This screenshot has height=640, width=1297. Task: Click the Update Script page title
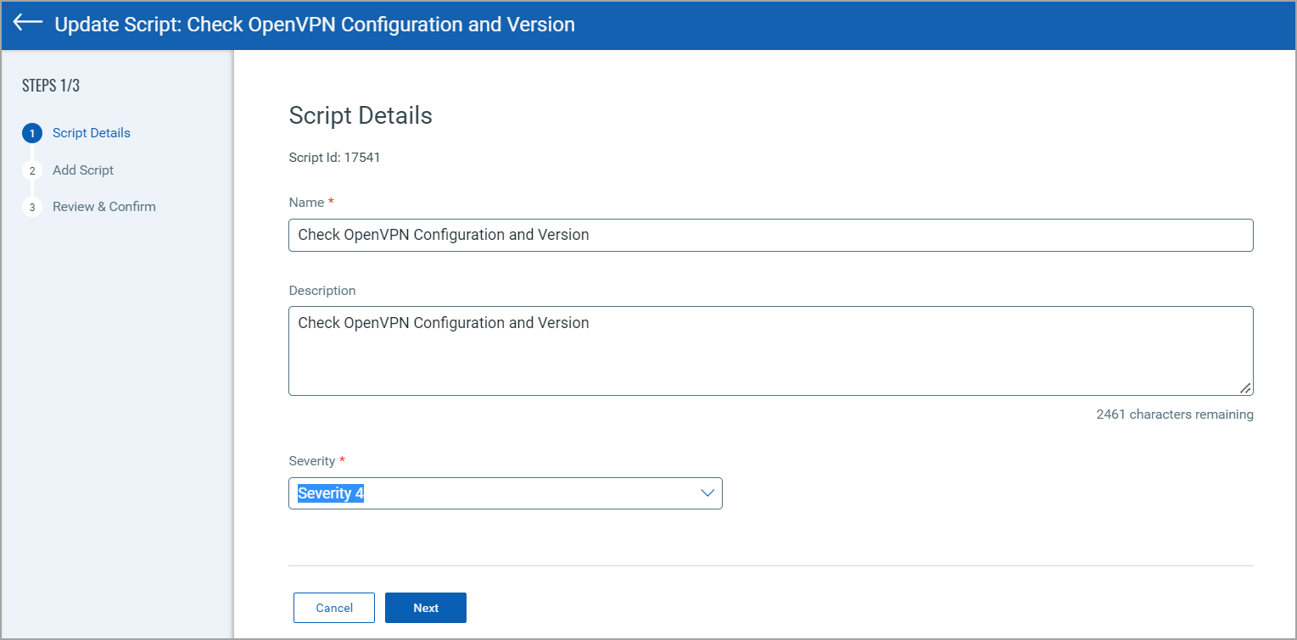[x=315, y=25]
